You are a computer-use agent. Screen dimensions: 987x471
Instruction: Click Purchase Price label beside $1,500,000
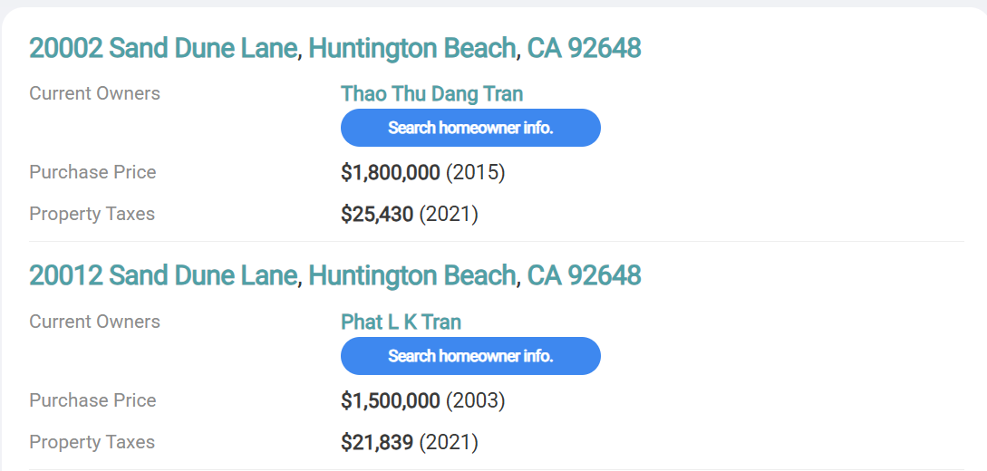tap(92, 400)
